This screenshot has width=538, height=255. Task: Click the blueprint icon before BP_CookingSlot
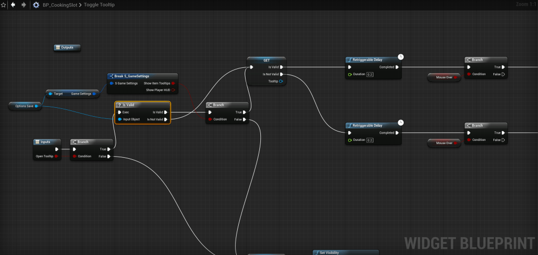pos(36,5)
